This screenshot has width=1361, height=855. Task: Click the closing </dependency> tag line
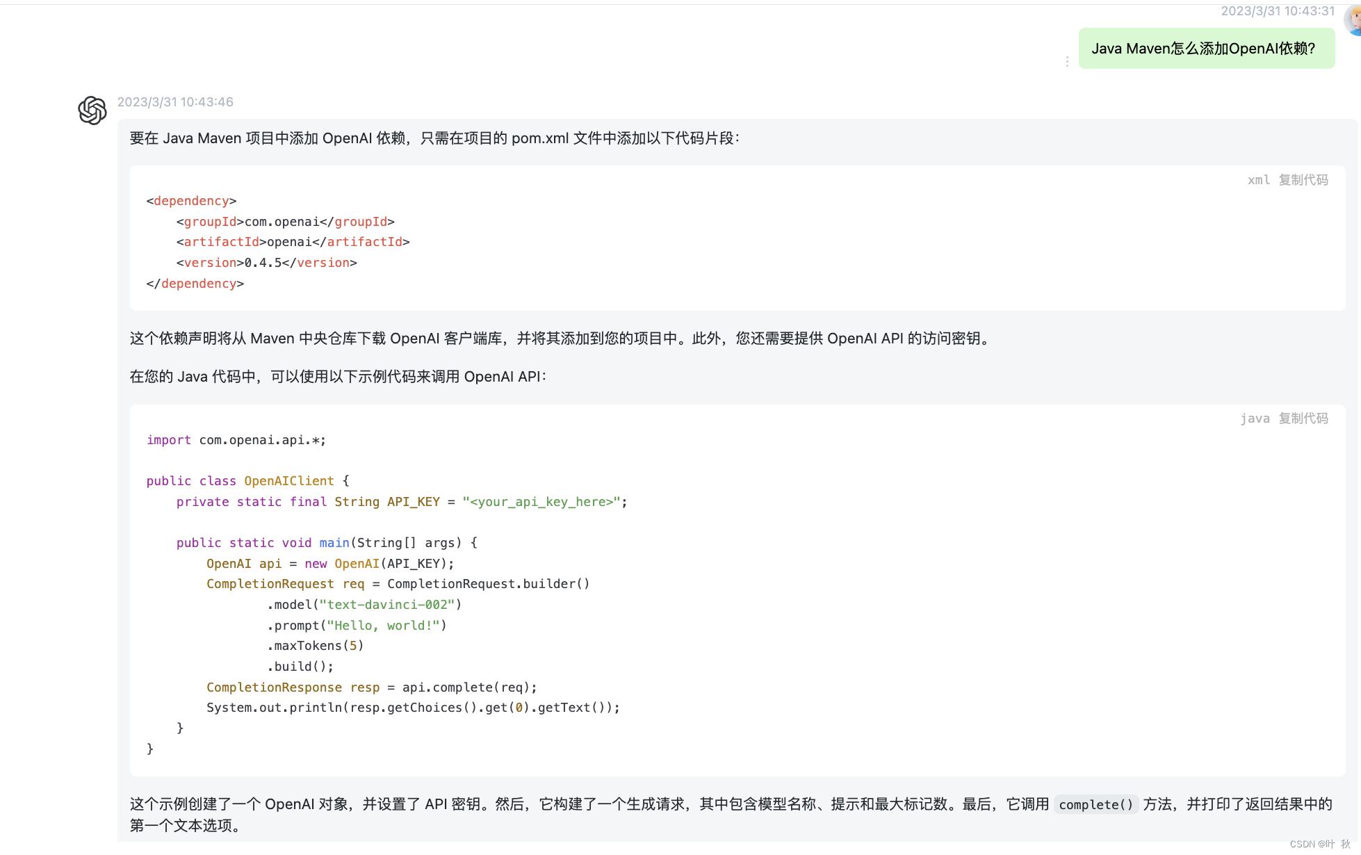[195, 284]
